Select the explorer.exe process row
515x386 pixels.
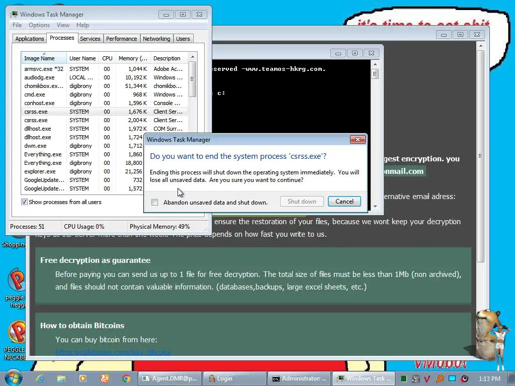coord(83,171)
